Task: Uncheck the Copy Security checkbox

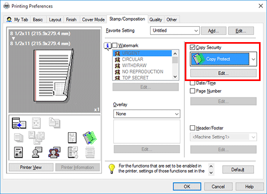Action: click(x=192, y=47)
